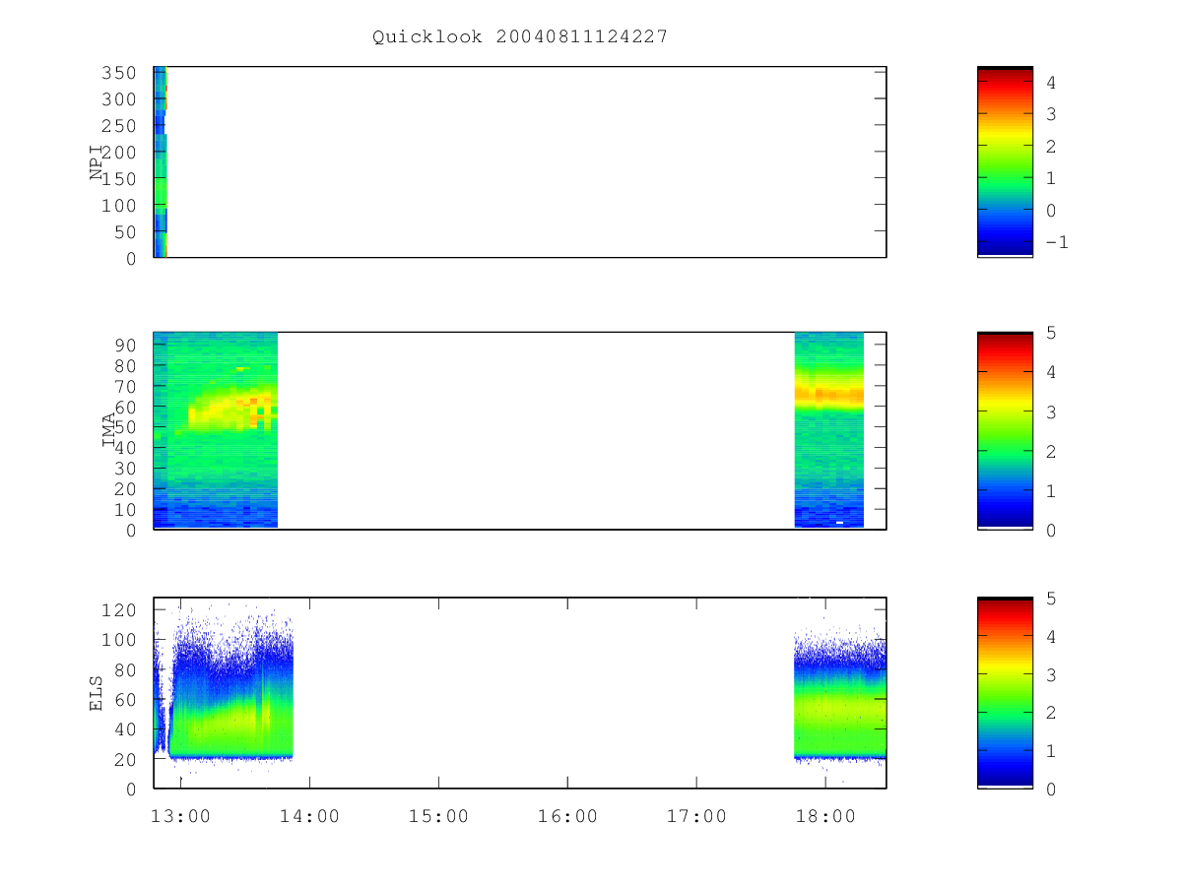1182x886 pixels.
Task: Click the 2 label on ELS colorbar
Action: (x=1051, y=713)
